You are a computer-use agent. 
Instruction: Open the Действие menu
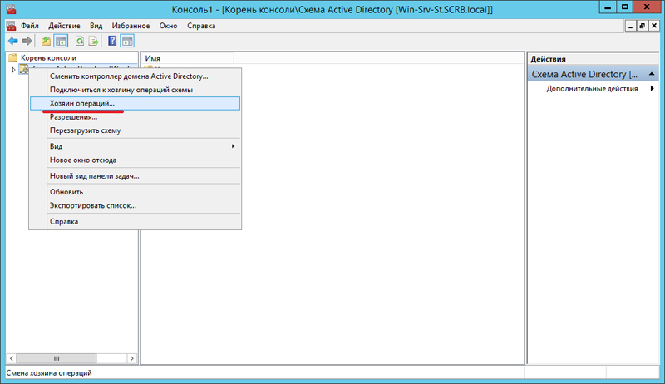(x=64, y=26)
